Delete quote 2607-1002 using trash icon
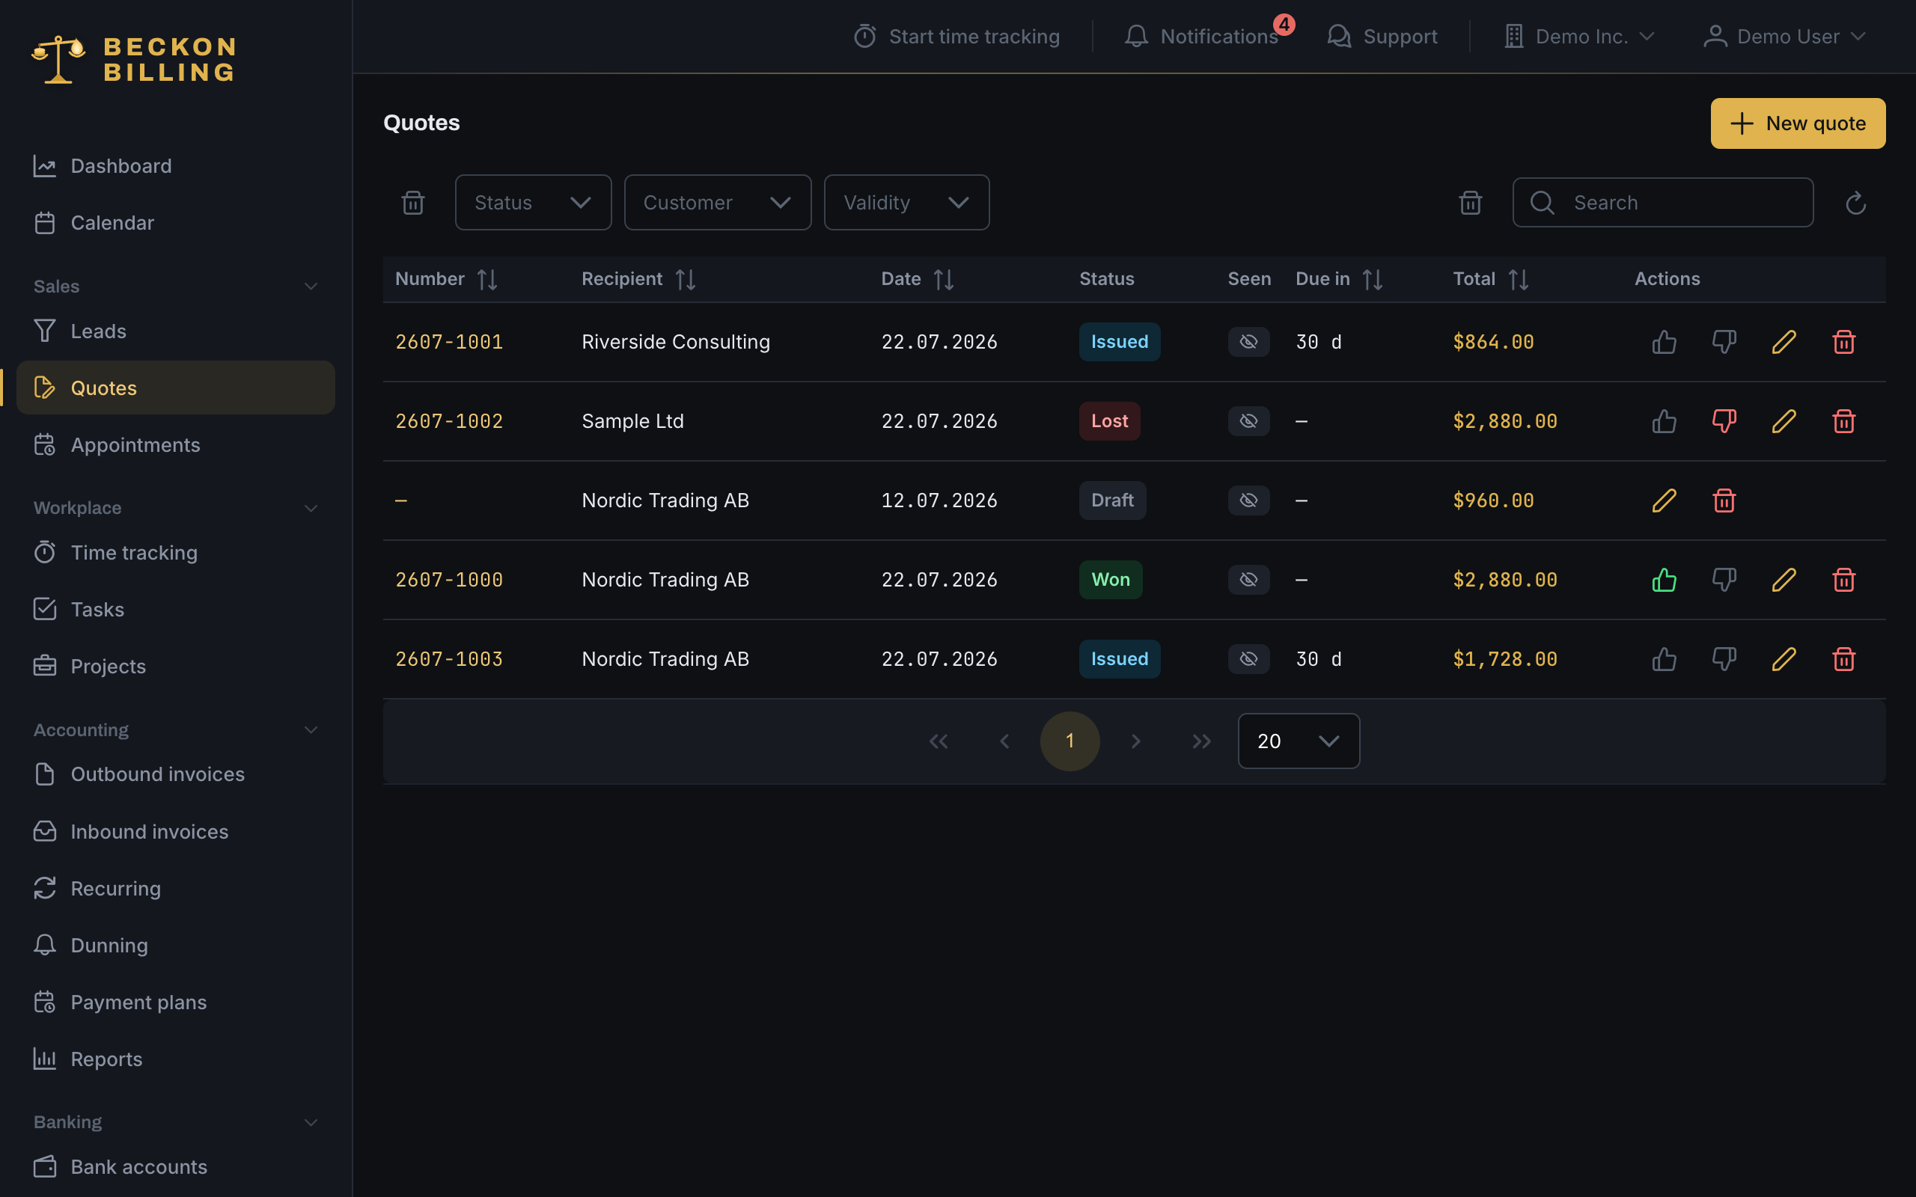 point(1844,421)
